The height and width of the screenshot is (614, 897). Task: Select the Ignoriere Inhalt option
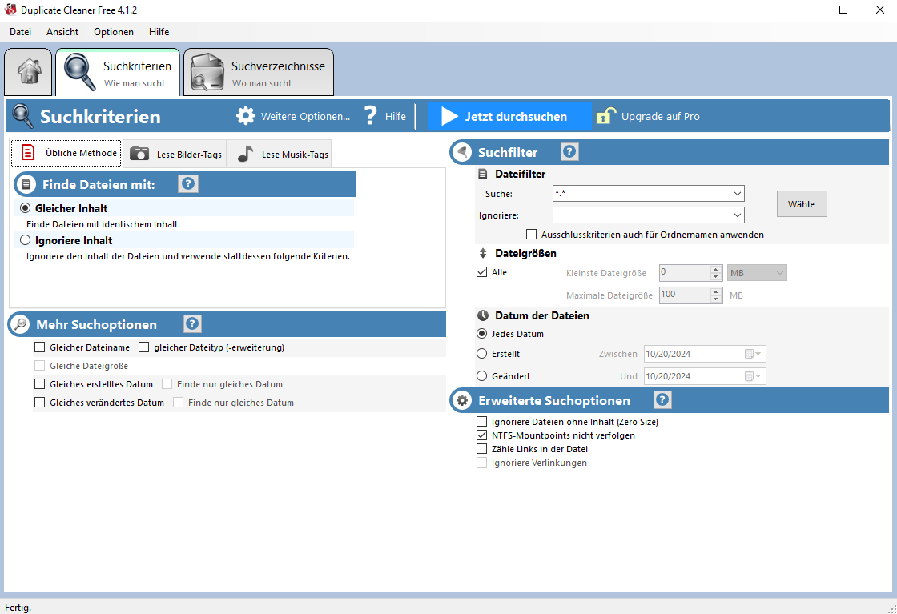pyautogui.click(x=24, y=240)
